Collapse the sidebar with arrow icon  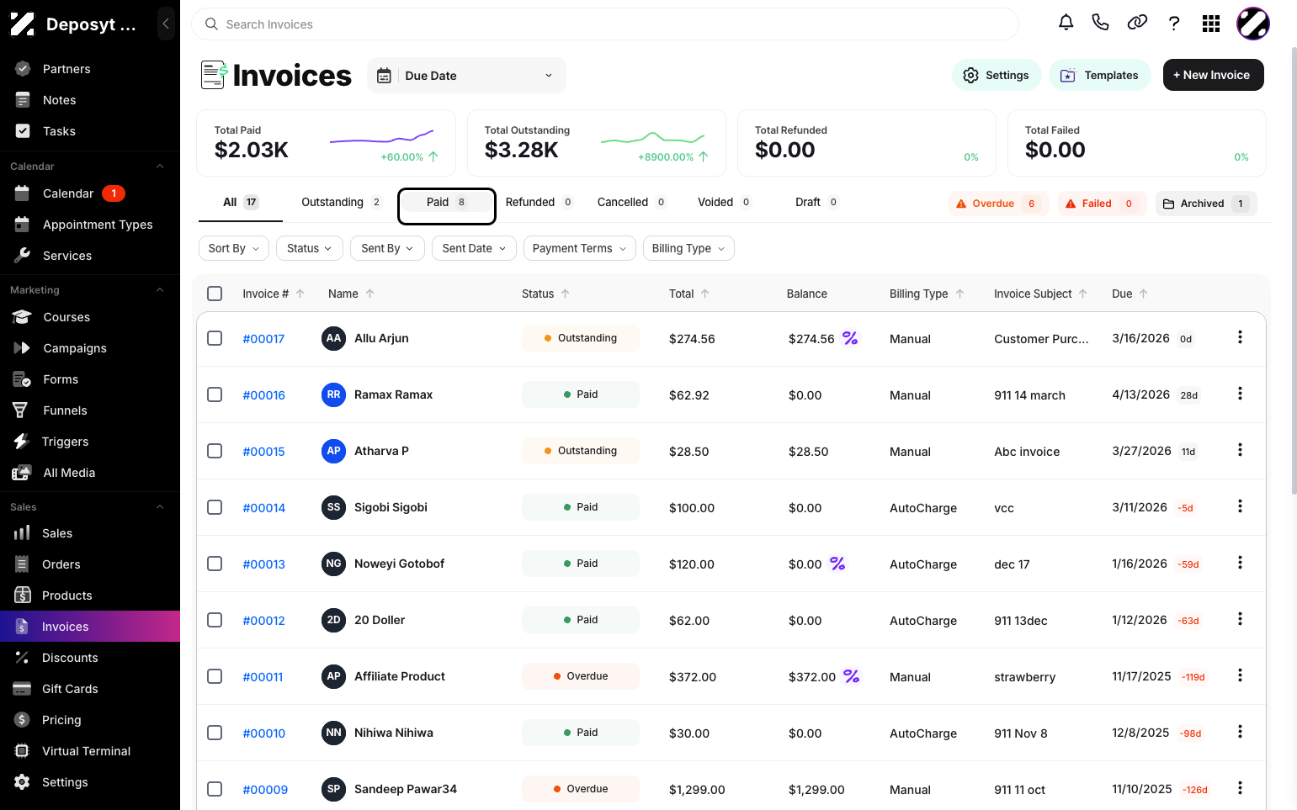[x=166, y=24]
